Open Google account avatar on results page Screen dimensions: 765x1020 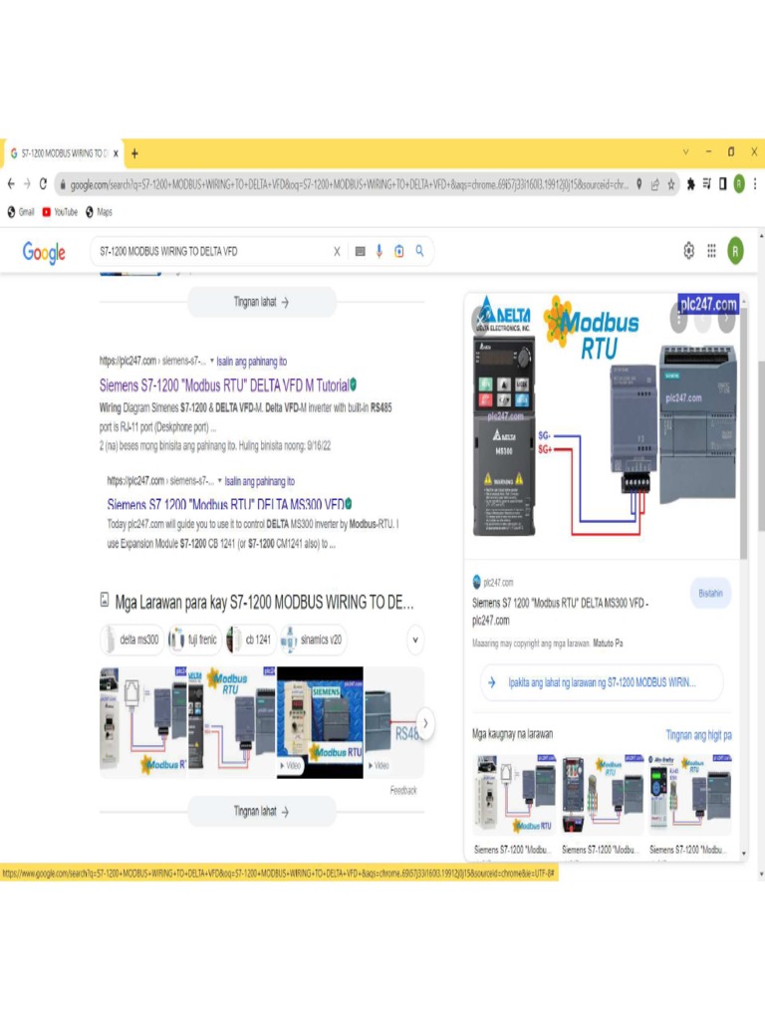pos(736,250)
